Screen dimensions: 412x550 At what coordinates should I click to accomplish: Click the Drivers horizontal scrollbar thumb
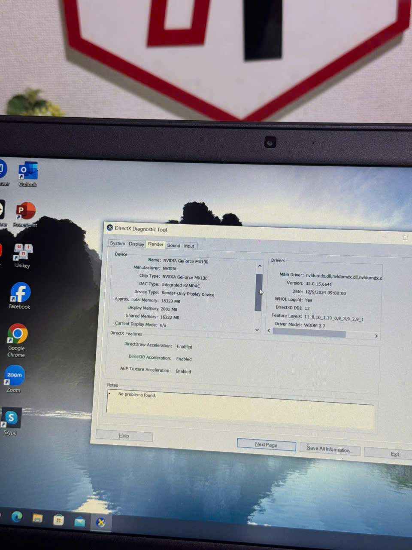pos(309,333)
